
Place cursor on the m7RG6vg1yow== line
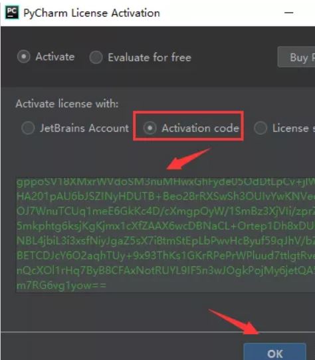click(61, 285)
